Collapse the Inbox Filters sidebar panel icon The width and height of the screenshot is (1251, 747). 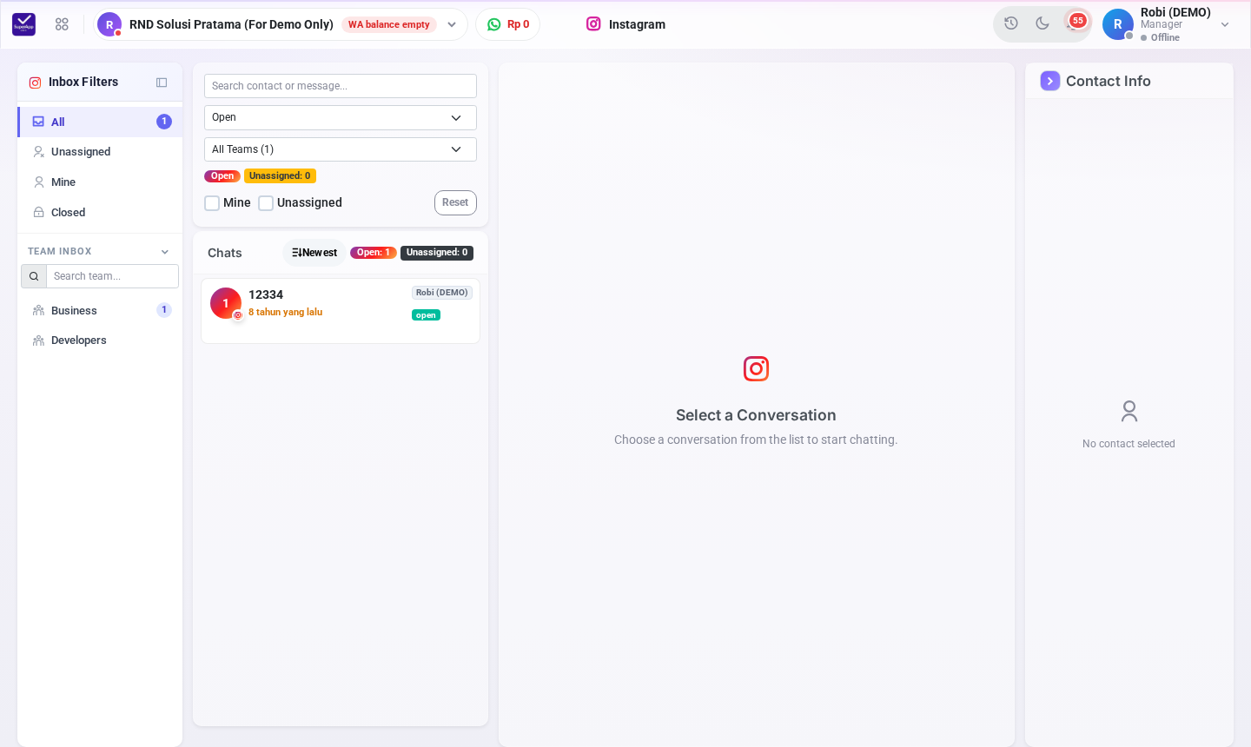tap(162, 83)
